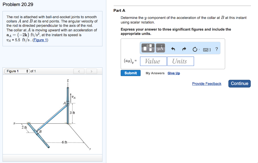Click the undo arrow in answer toolbar
The image size is (258, 163).
click(173, 49)
